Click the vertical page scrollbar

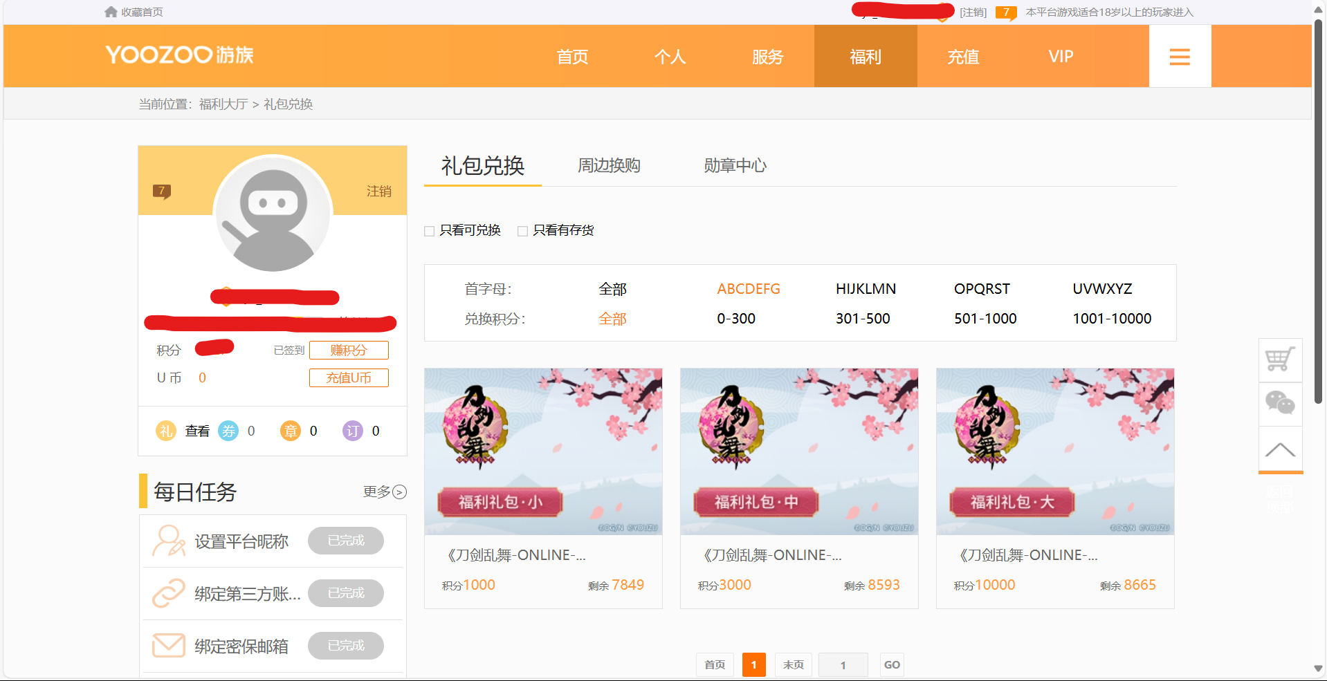(1318, 211)
